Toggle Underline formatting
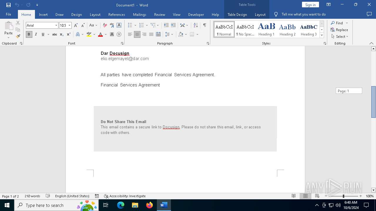 43,35
